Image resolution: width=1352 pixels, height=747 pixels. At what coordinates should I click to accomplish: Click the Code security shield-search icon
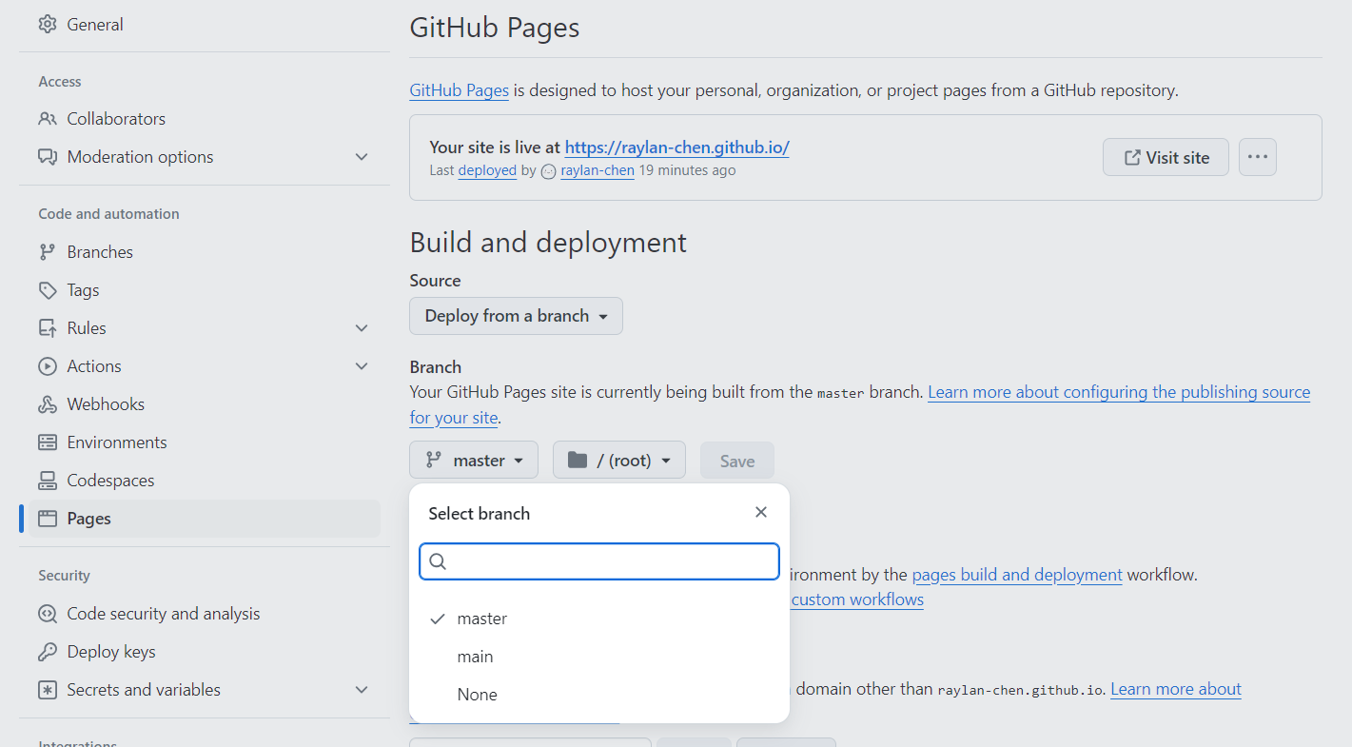tap(48, 614)
